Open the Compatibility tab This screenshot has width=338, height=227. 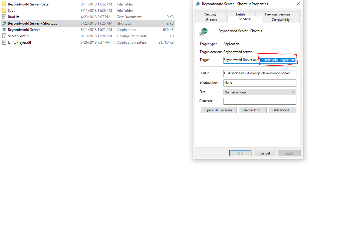281,20
